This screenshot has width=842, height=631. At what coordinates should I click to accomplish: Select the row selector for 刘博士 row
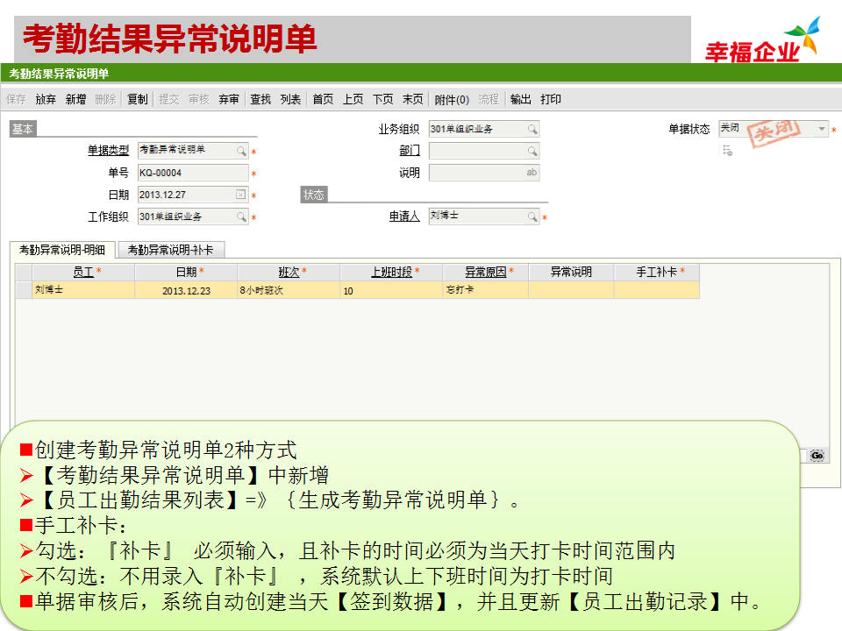pos(23,290)
